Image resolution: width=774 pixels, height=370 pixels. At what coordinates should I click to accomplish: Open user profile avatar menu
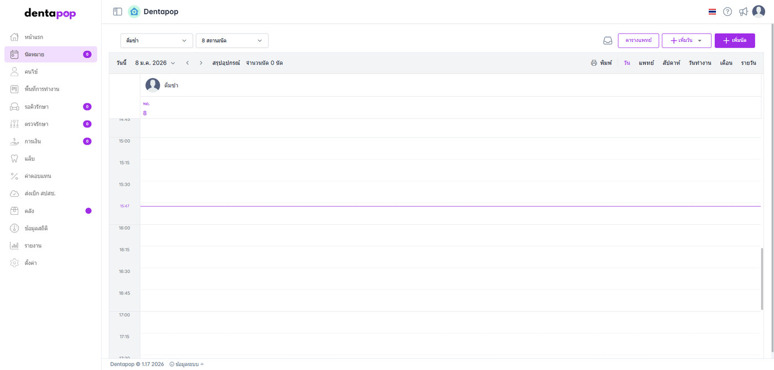coord(759,12)
